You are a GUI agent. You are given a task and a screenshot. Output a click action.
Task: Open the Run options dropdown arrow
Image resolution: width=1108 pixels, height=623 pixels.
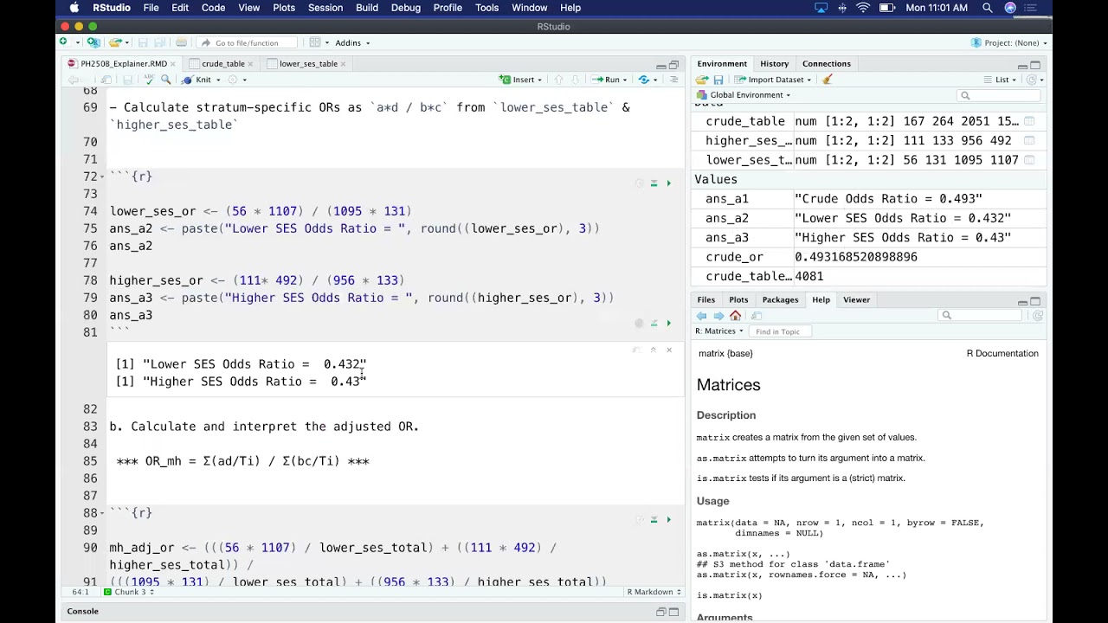tap(627, 80)
